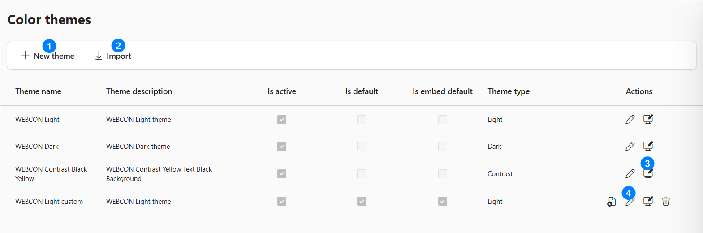Viewport: 703px width, 233px height.
Task: Click the pencil edit icon for WEBCON Light
Action: tap(630, 119)
